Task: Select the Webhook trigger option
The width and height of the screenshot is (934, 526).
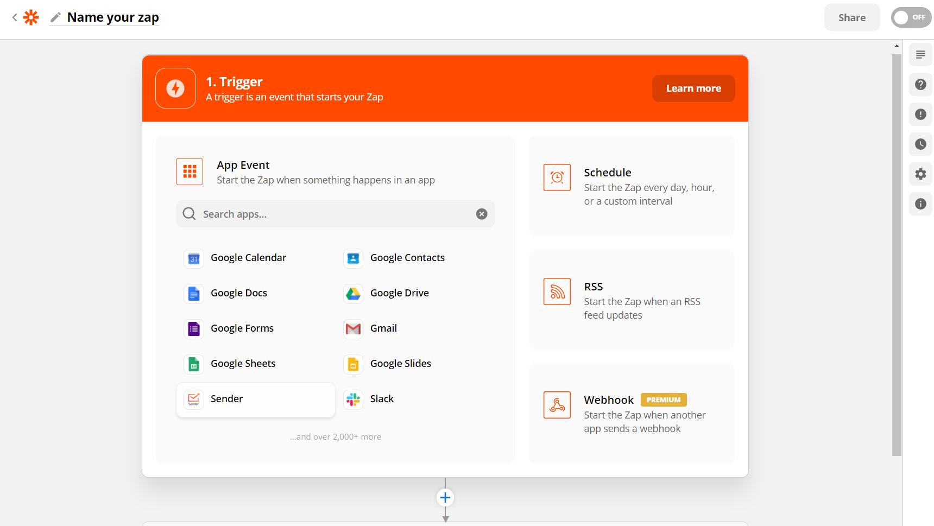Action: tap(631, 413)
